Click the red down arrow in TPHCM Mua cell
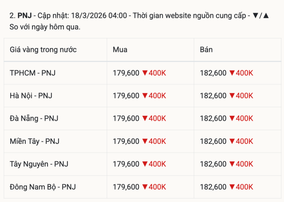The image size is (284, 202). pos(145,73)
